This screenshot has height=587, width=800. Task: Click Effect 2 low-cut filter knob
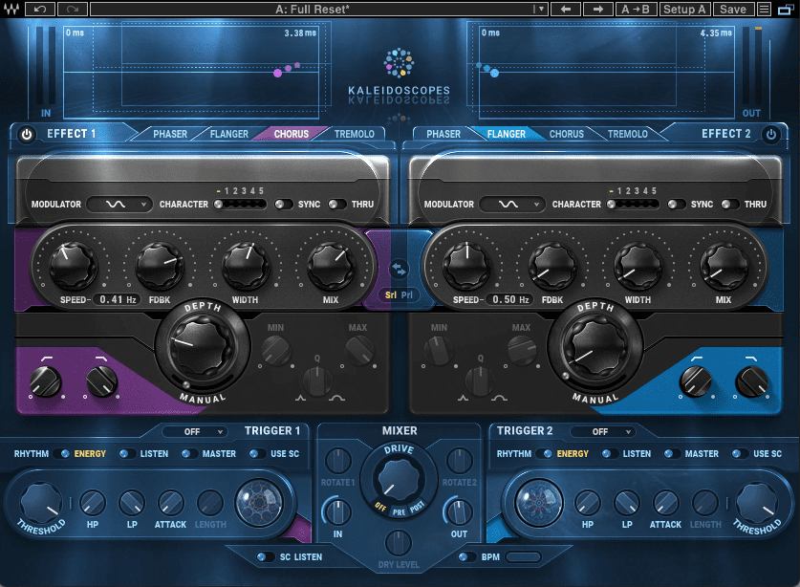tap(696, 380)
